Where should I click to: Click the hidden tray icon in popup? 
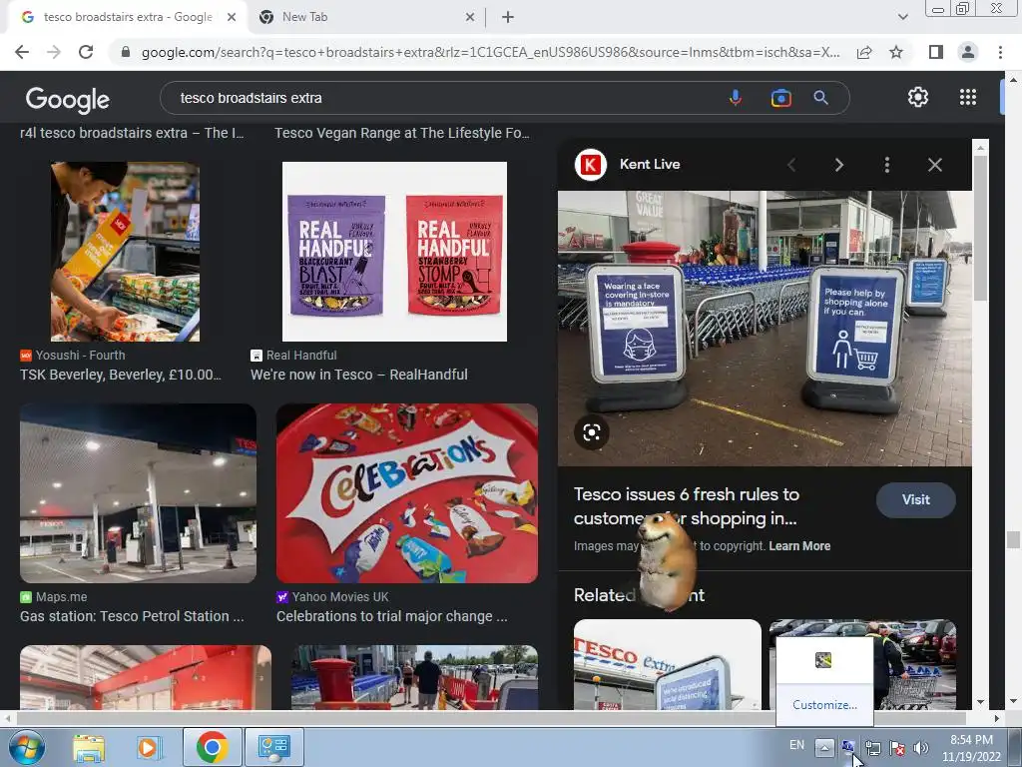coord(823,661)
